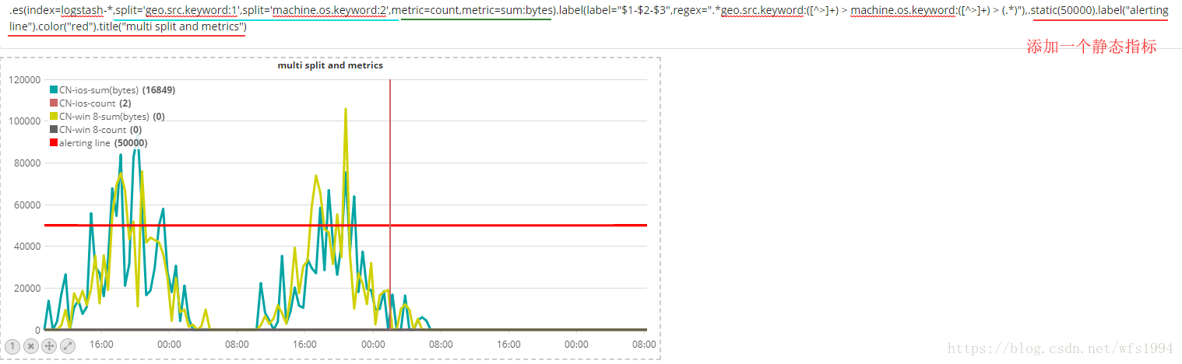Click the 20000 y-axis label

click(x=27, y=289)
